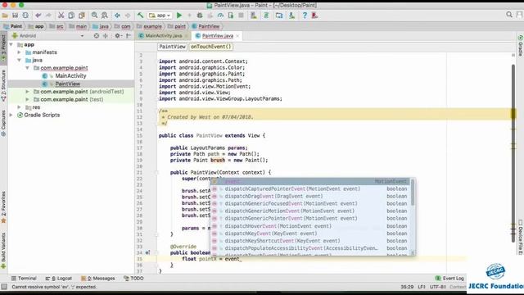Click the Sync Project with Gradle icon

click(266, 16)
